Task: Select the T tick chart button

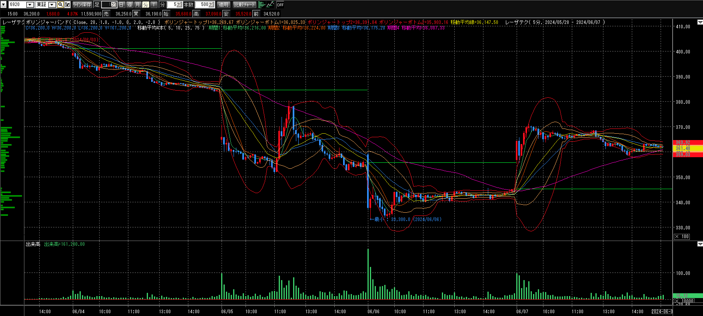Action: tap(154, 5)
